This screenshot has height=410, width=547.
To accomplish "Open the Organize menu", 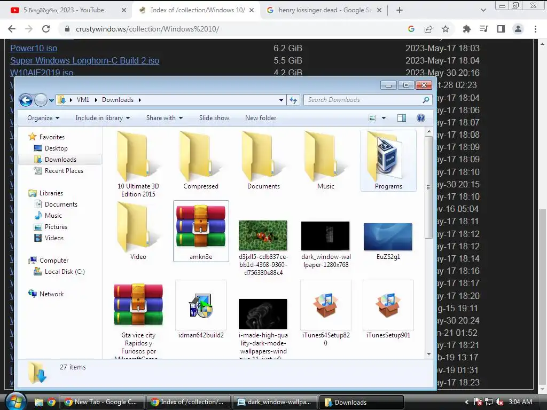I will 43,118.
